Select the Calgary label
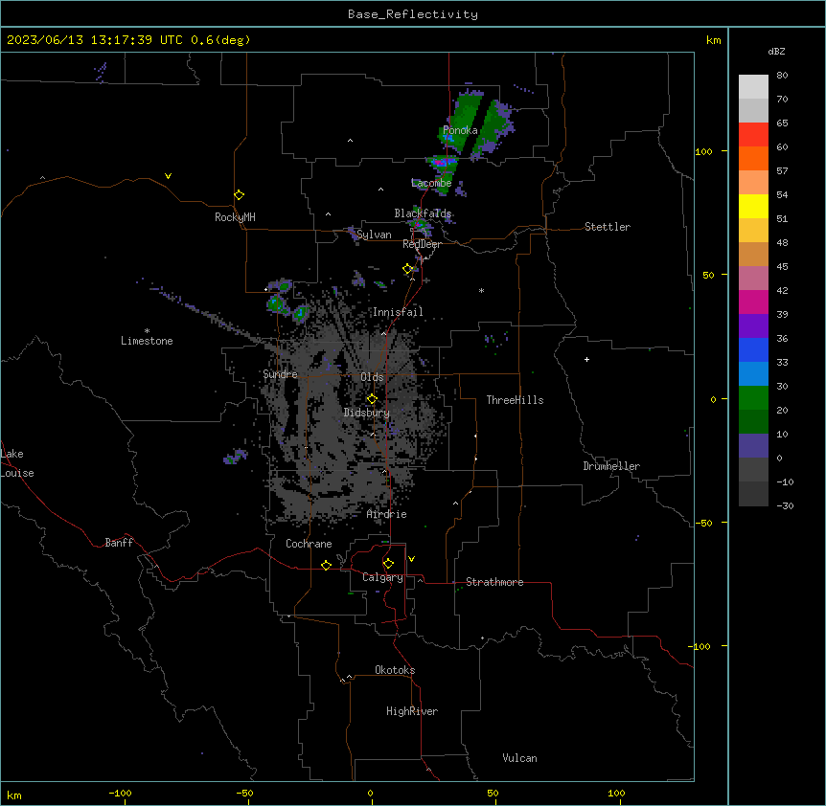The width and height of the screenshot is (826, 806). tap(382, 577)
